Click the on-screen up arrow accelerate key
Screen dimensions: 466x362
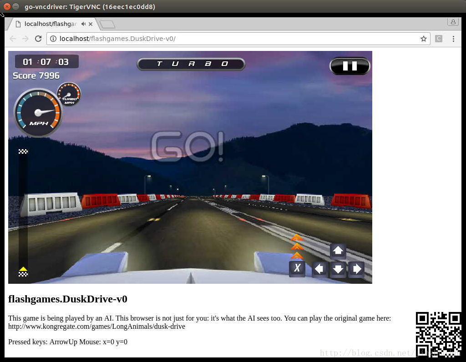(338, 251)
